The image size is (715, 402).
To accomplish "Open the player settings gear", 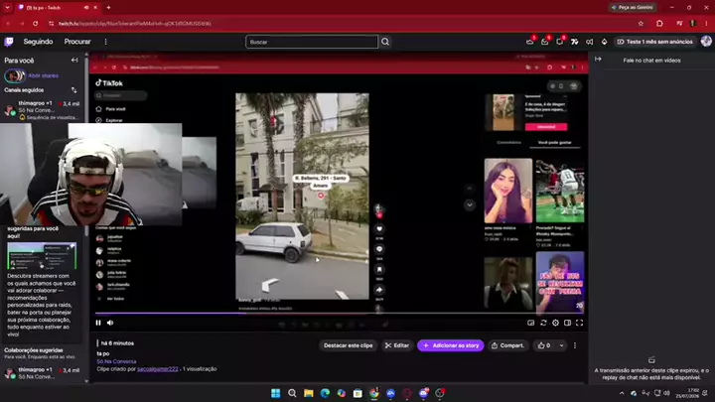I will [555, 323].
